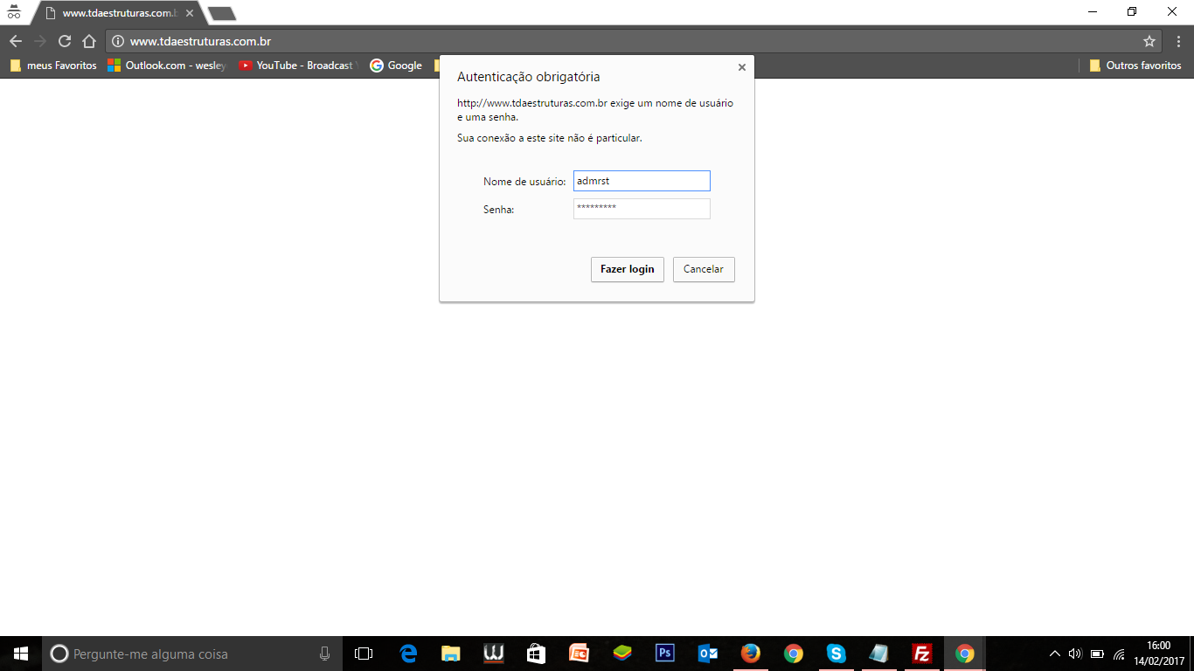Bookmark this page with the star icon
This screenshot has height=671, width=1194.
coord(1149,41)
